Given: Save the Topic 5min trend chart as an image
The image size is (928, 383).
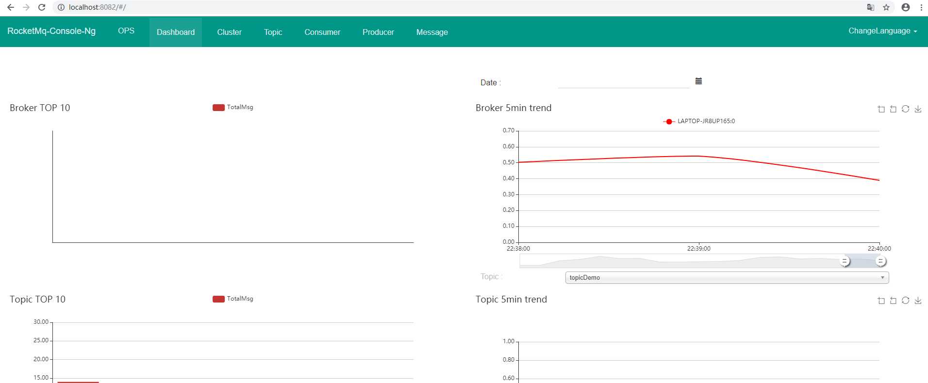Looking at the screenshot, I should 918,301.
